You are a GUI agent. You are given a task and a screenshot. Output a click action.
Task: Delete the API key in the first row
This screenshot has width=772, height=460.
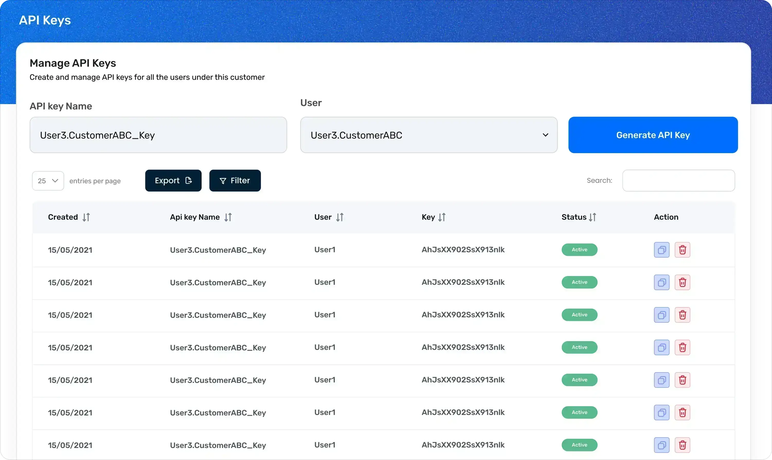coord(682,250)
